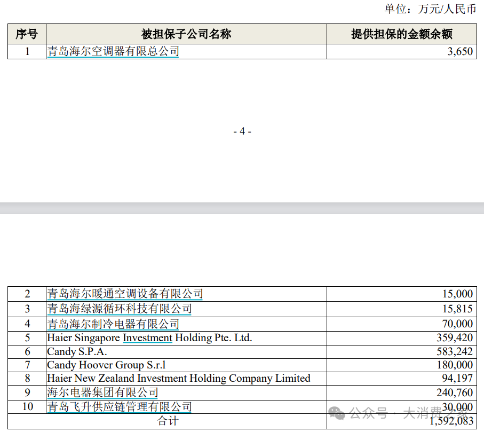The height and width of the screenshot is (432, 484).
Task: Click serial number 1 cell
Action: [x=27, y=51]
